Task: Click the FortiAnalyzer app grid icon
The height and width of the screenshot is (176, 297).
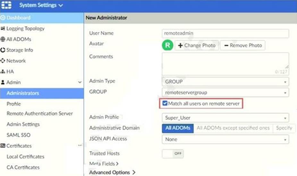Action: [x=6, y=5]
